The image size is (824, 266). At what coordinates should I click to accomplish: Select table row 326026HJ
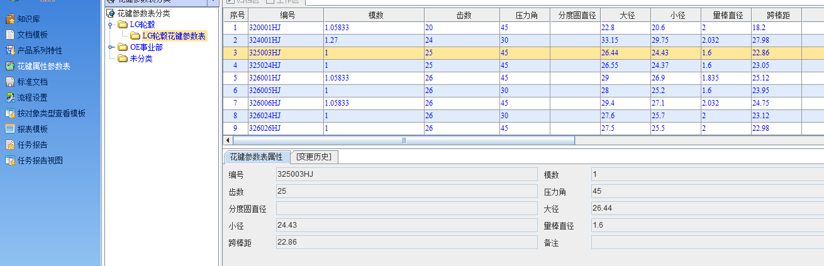pos(523,128)
